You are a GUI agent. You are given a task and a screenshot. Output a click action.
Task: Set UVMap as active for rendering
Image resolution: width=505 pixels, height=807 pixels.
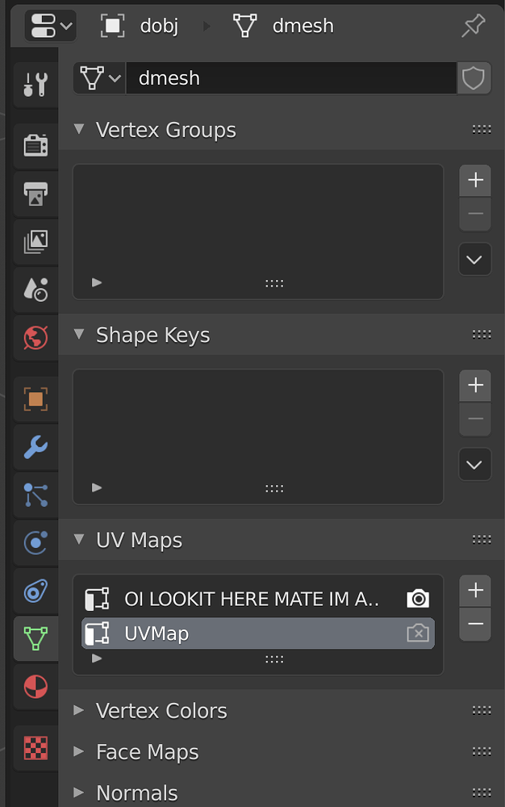click(418, 633)
